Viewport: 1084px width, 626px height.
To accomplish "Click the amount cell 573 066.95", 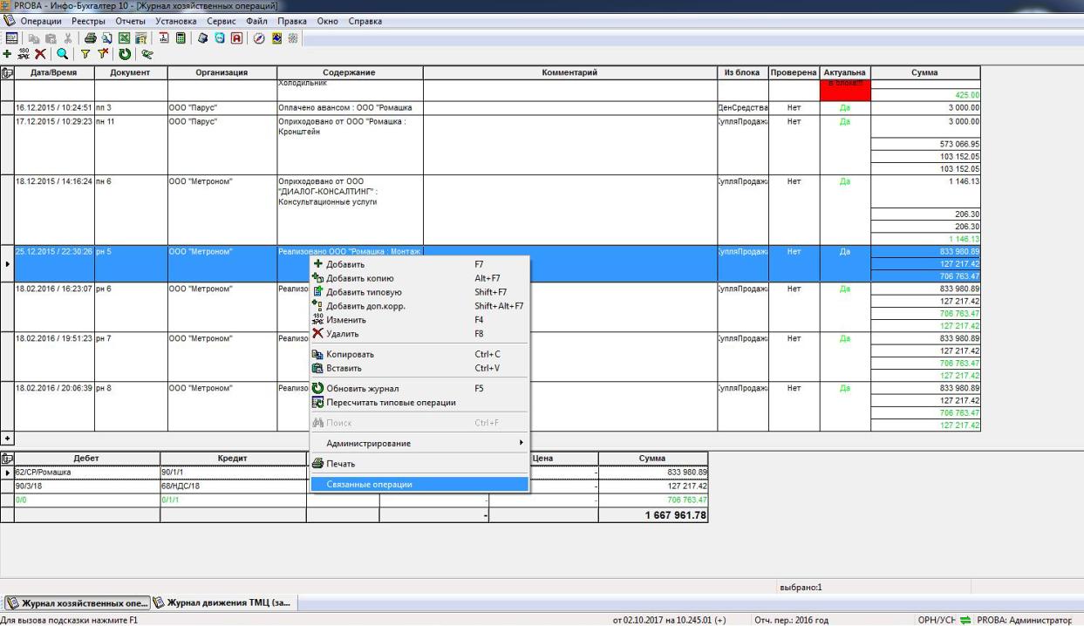I will click(925, 144).
